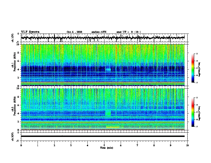This screenshot has width=211, height=163.
Task: Click the "10" frequency tick of ch.1 spectrogram
Action: click(18, 44)
